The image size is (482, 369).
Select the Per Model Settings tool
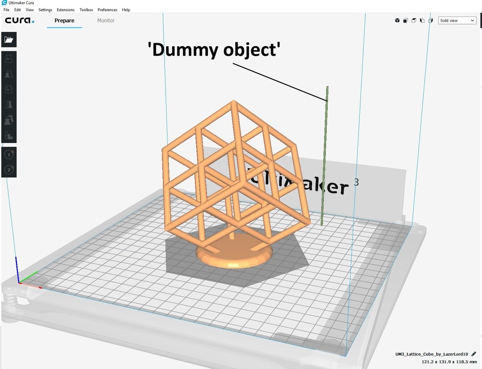(9, 120)
